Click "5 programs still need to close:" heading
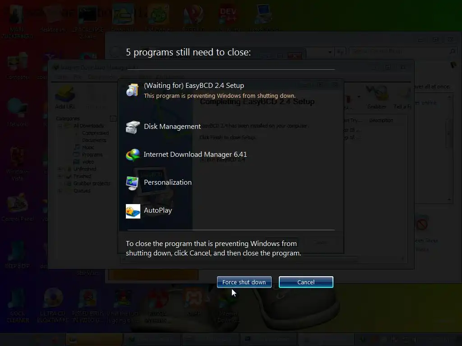This screenshot has height=346, width=462. [188, 52]
